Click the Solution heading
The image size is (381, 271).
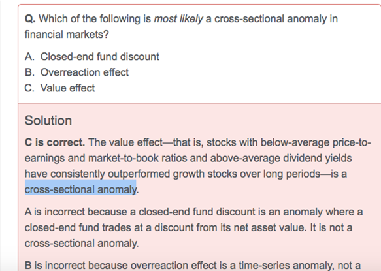coord(48,120)
